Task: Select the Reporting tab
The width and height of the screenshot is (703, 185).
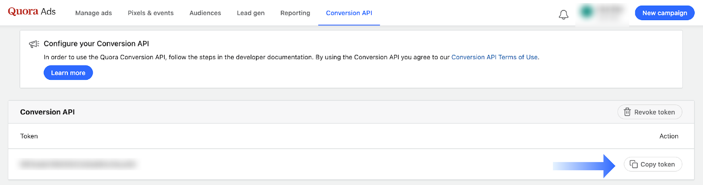Action: point(295,13)
